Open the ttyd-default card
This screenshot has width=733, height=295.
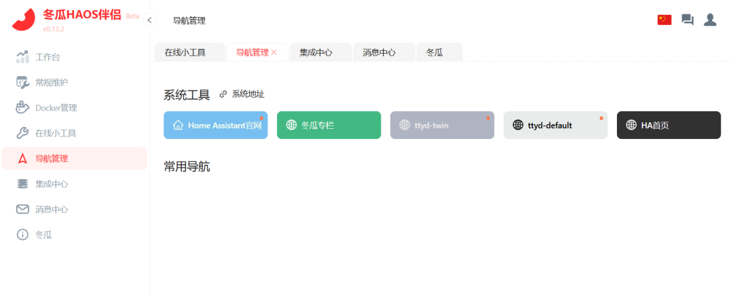pos(555,125)
